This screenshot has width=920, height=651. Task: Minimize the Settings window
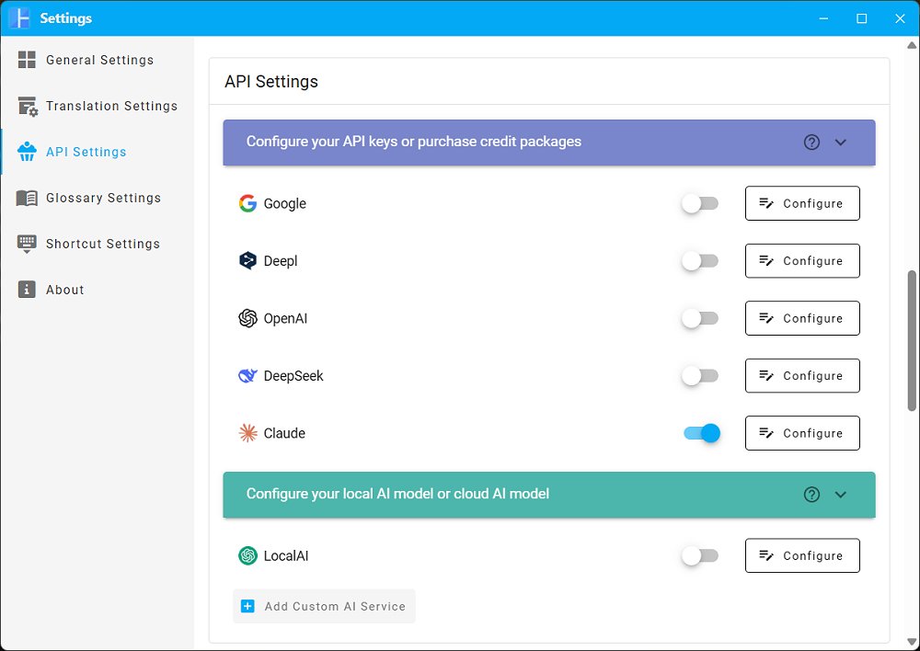click(823, 18)
